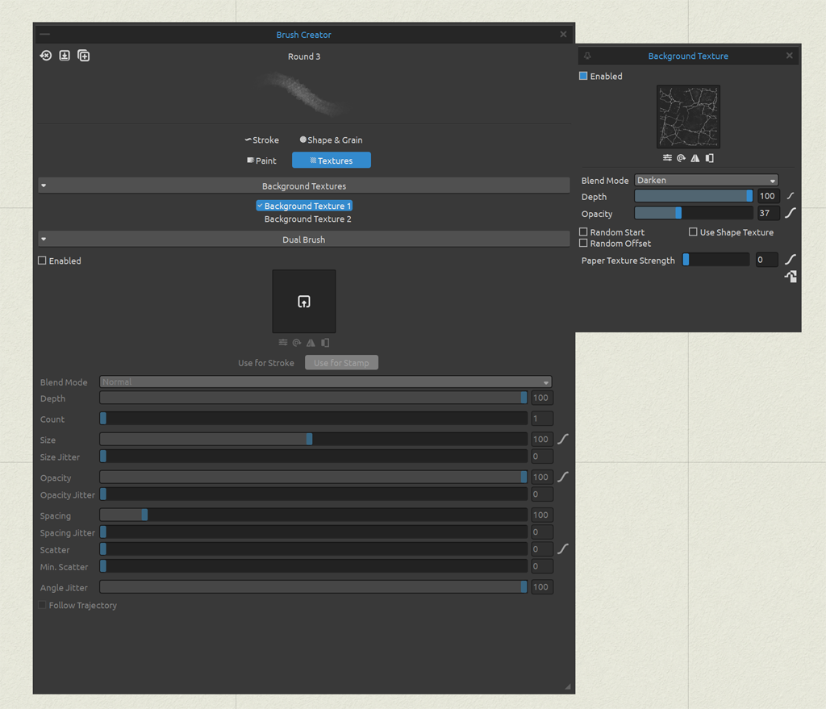Click the curve icon beside the Depth slider

coord(790,195)
